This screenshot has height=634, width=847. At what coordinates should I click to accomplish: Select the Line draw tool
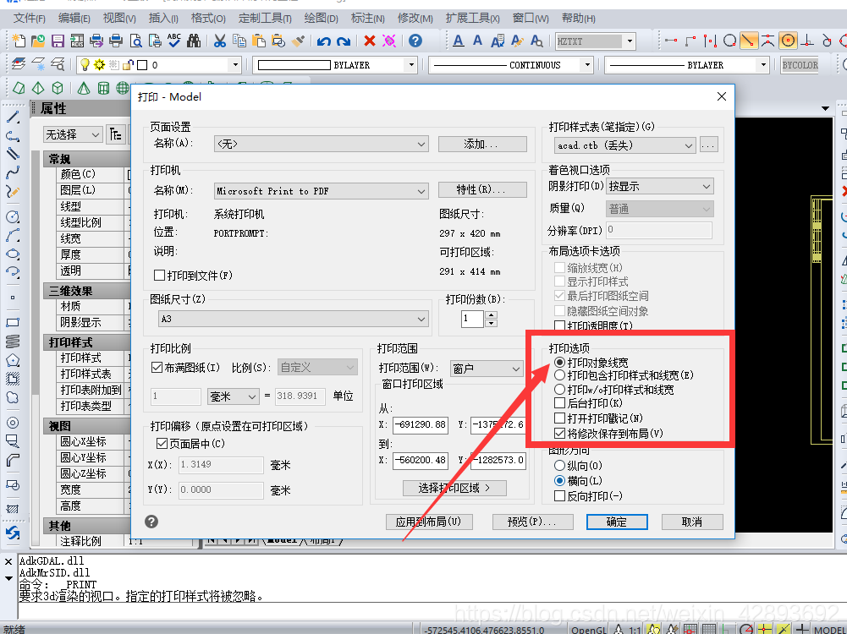[13, 118]
